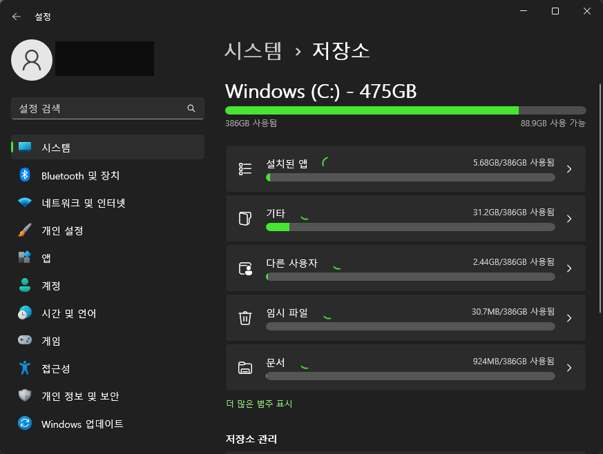Expand 기타 with its chevron
The width and height of the screenshot is (603, 454).
pyautogui.click(x=569, y=219)
